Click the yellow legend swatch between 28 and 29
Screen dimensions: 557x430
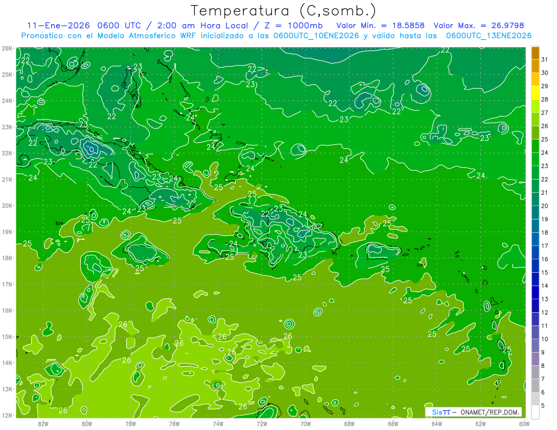point(535,93)
